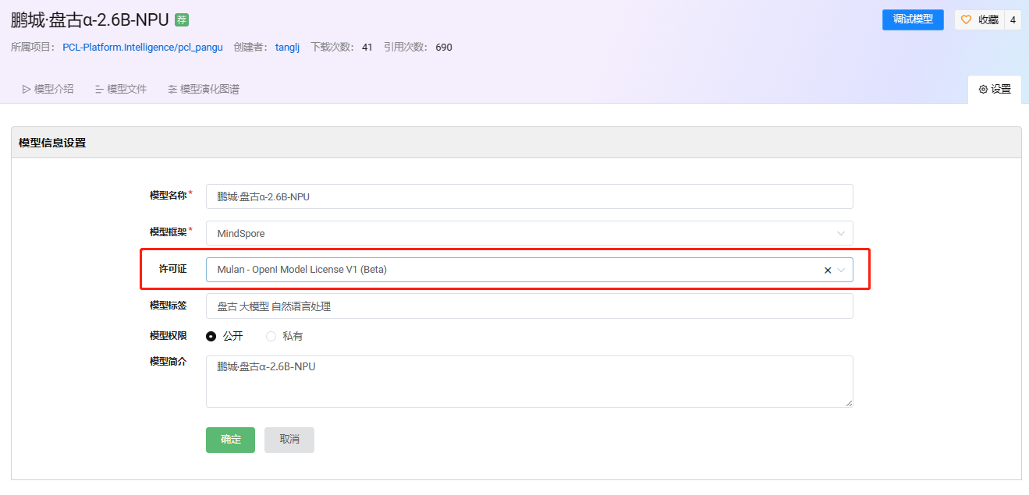This screenshot has width=1029, height=495.
Task: Open the 许可证 license dropdown arrow
Action: [841, 270]
